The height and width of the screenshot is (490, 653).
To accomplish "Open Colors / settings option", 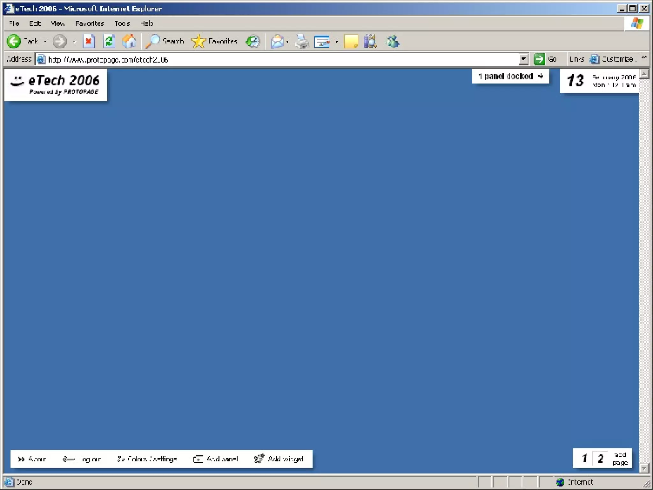I will pos(147,459).
